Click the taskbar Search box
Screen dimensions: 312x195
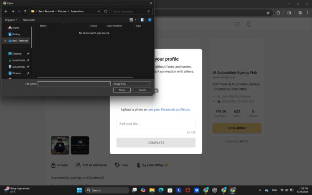click(107, 190)
